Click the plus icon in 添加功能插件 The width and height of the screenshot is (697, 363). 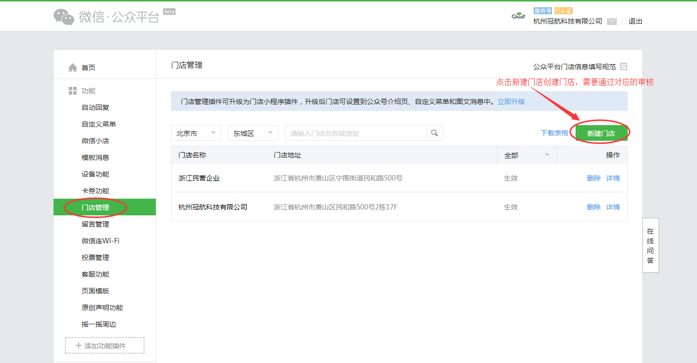78,346
